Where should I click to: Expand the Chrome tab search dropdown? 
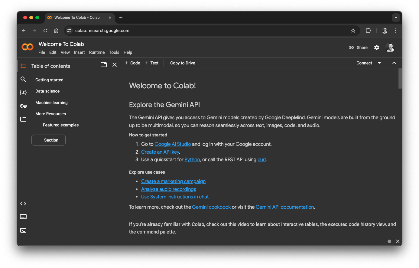pos(396,18)
